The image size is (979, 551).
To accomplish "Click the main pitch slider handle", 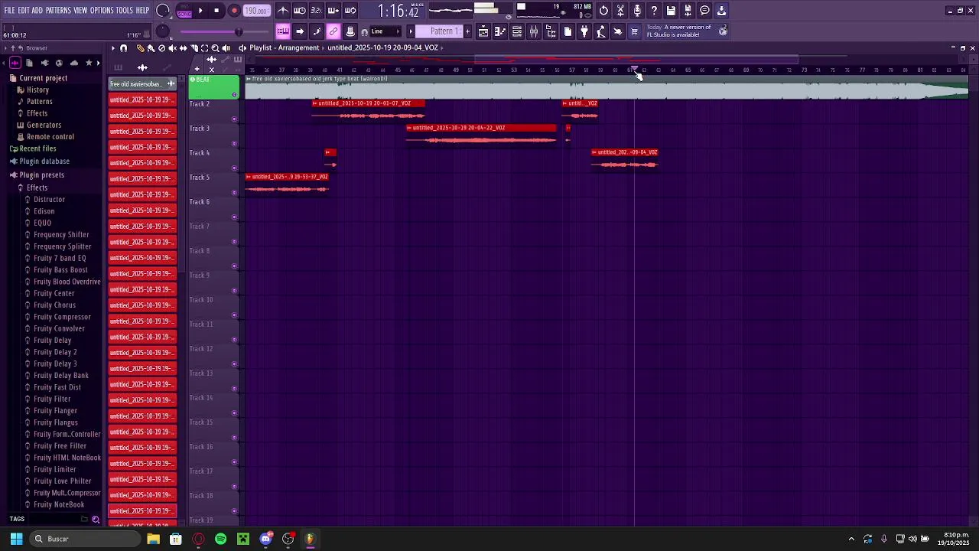I will coord(238,31).
